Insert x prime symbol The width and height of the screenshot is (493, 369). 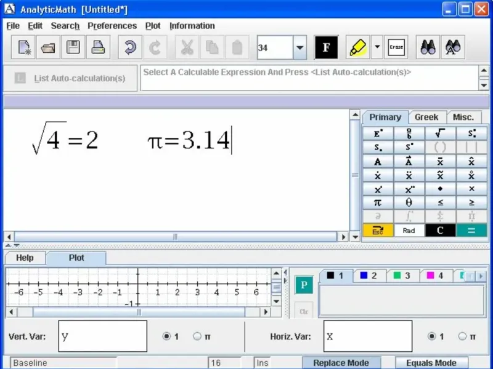point(378,189)
